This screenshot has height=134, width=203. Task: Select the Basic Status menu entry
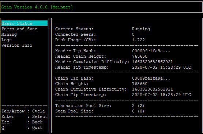[x=25, y=23]
